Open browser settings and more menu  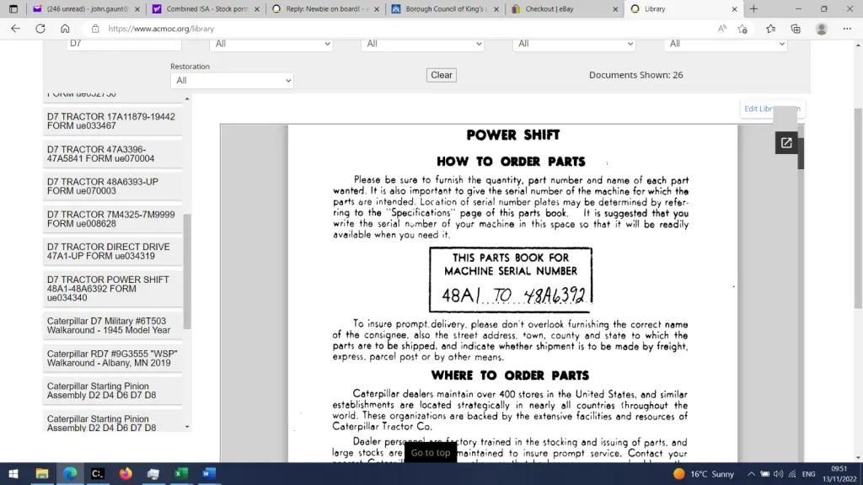pos(847,29)
